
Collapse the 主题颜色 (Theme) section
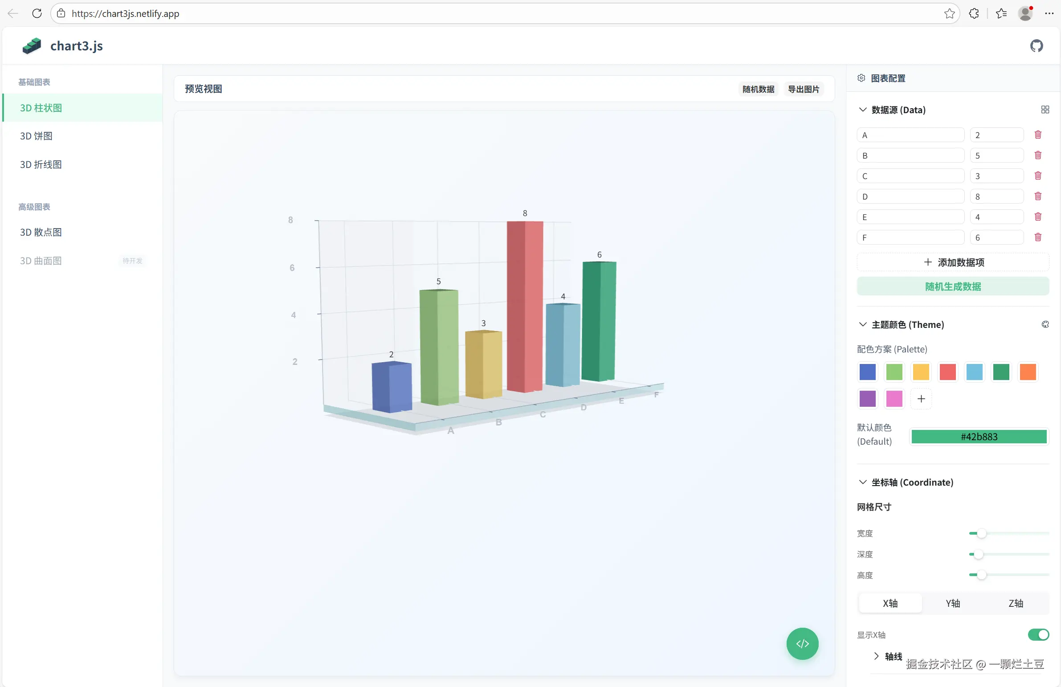(x=863, y=324)
